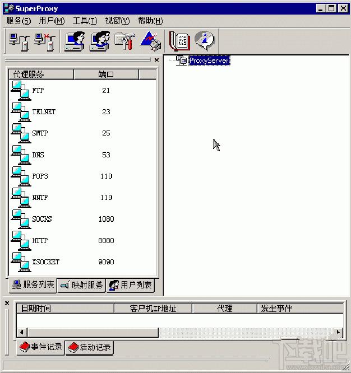Image resolution: width=351 pixels, height=373 pixels.
Task: Close the left service list panel
Action: [x=156, y=60]
